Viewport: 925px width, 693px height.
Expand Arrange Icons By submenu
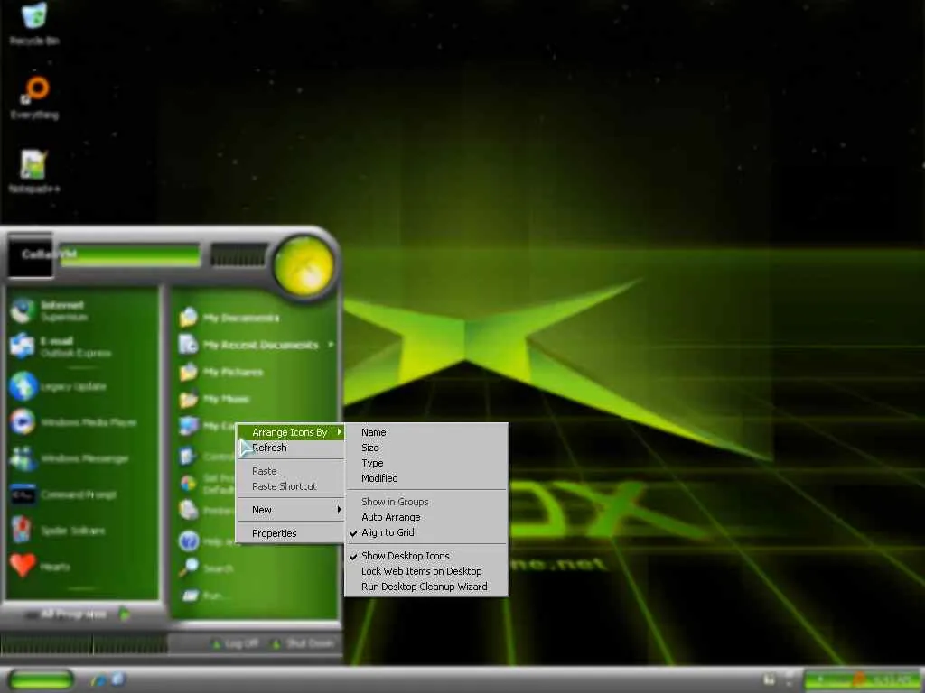(290, 432)
